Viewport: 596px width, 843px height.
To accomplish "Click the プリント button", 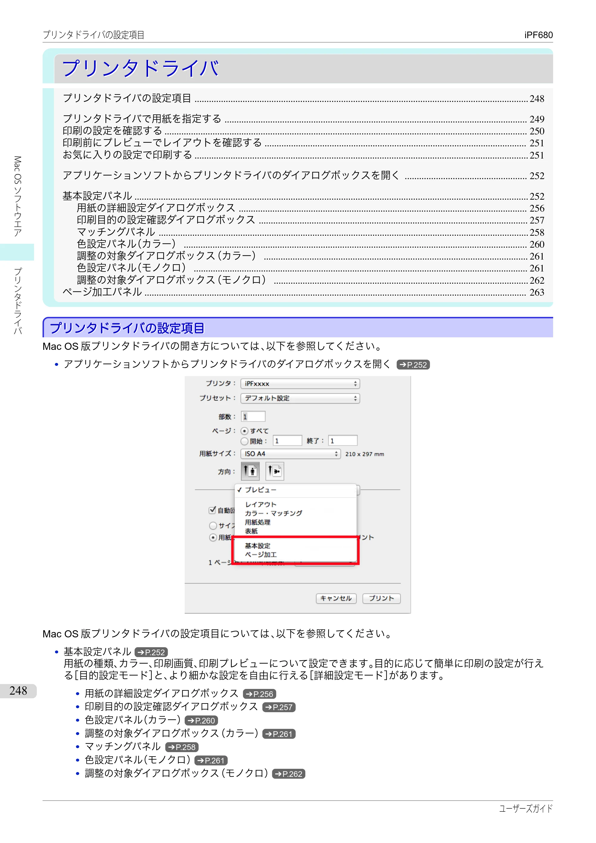I will coord(381,598).
